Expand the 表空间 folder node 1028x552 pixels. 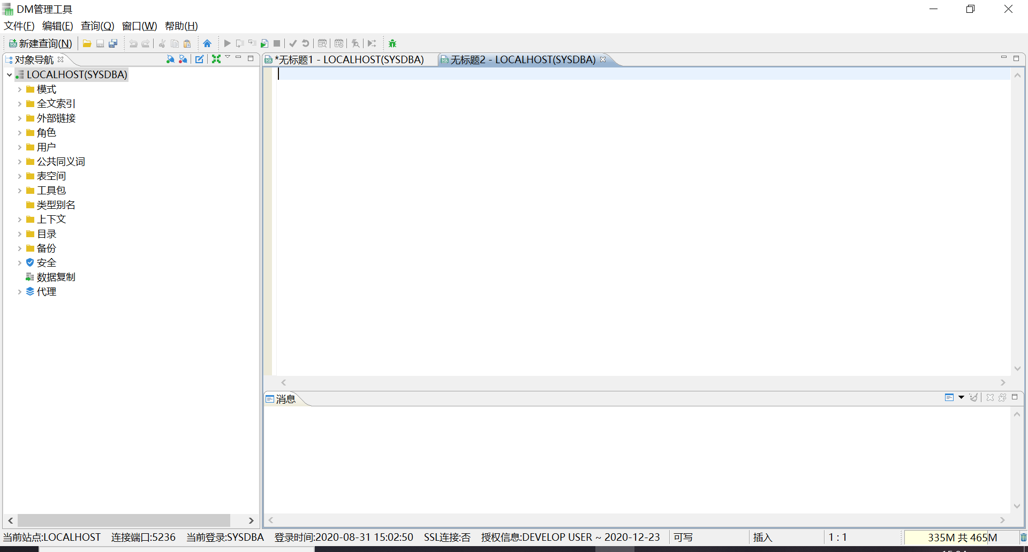(20, 176)
